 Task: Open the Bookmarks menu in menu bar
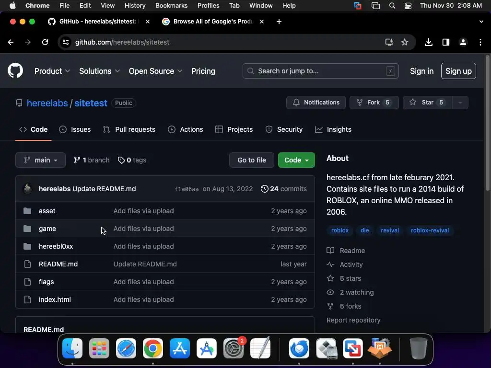point(171,6)
